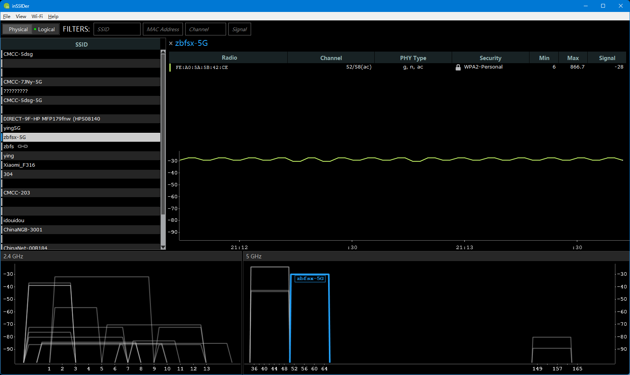This screenshot has width=630, height=375.
Task: Click the zbfsx-5G label in 5 GHz chart
Action: tap(310, 278)
